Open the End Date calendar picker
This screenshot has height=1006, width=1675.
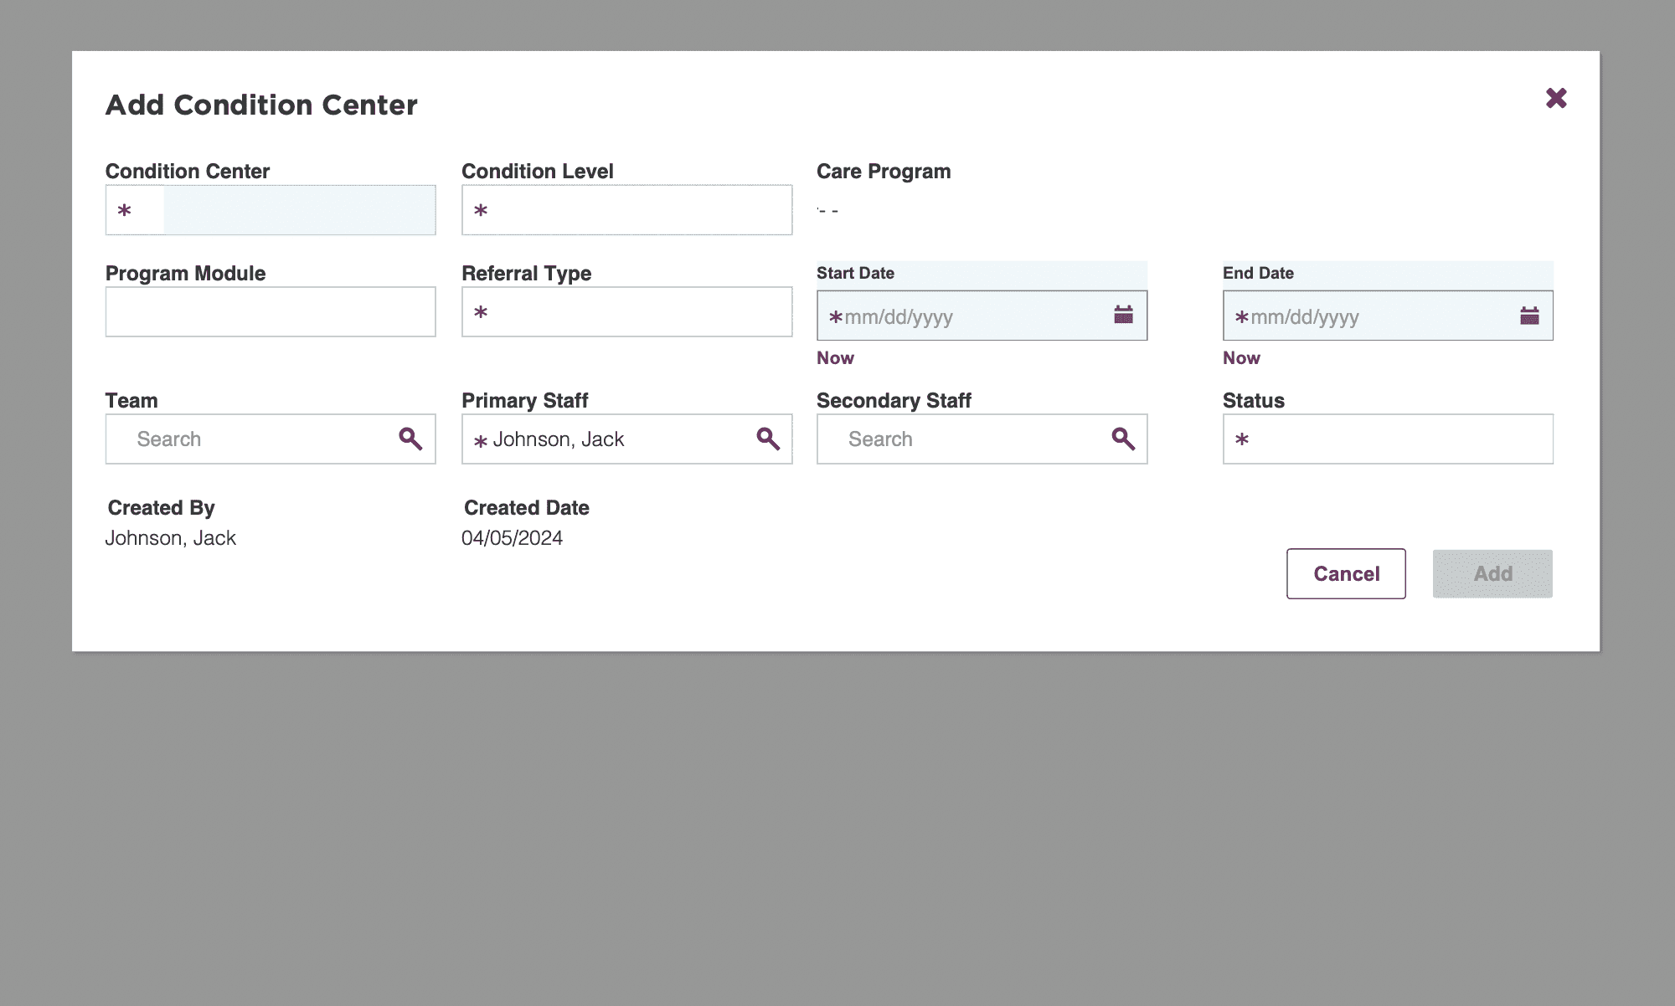coord(1529,315)
